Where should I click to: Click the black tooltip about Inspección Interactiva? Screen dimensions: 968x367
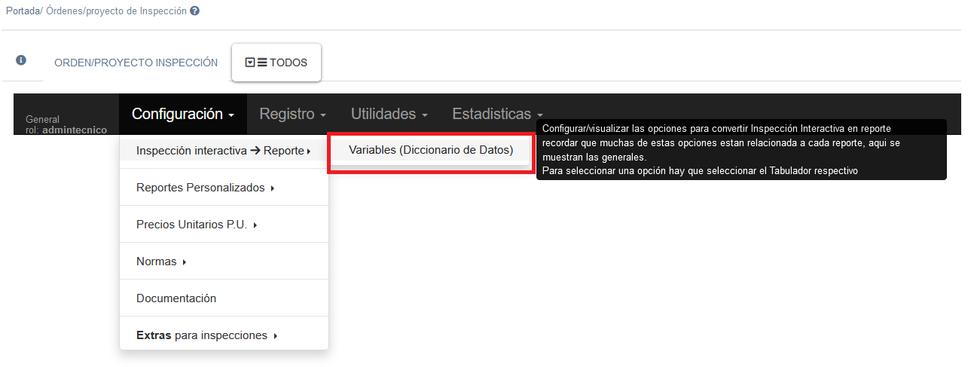click(741, 150)
